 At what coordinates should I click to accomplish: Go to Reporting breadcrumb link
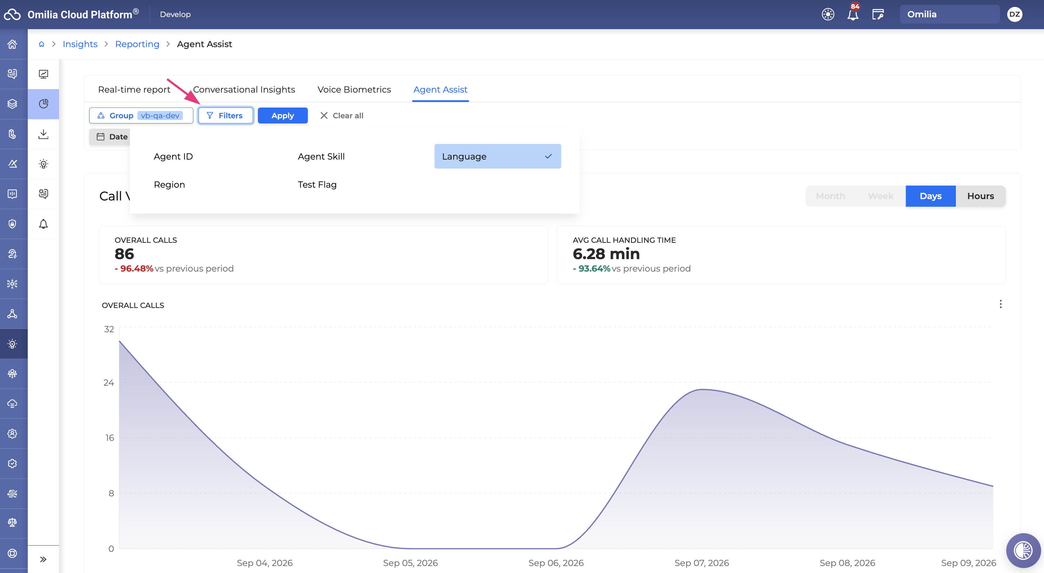137,44
